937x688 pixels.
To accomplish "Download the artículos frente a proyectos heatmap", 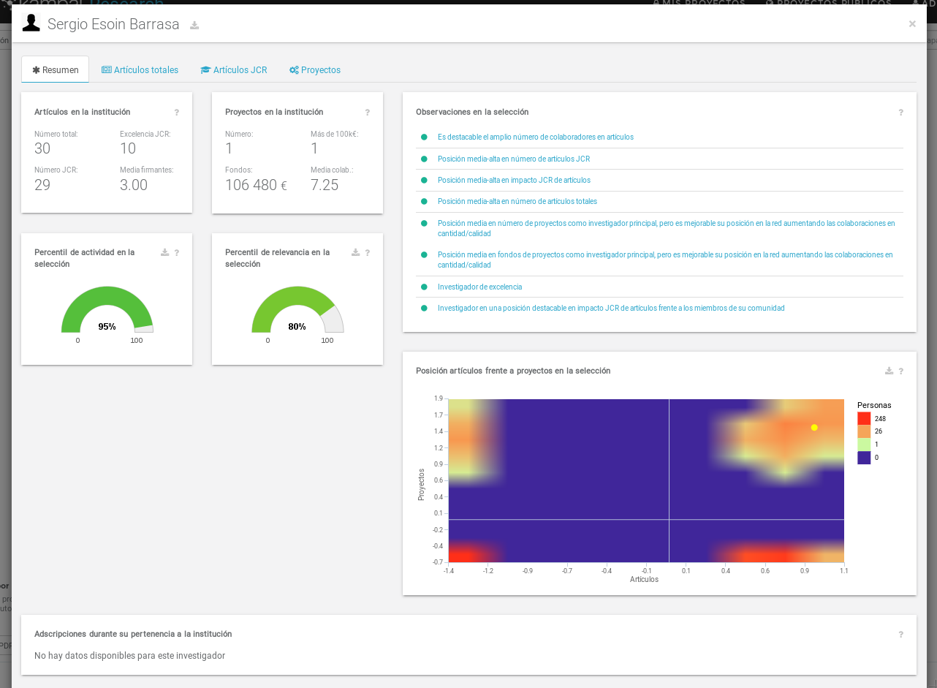I will point(889,371).
